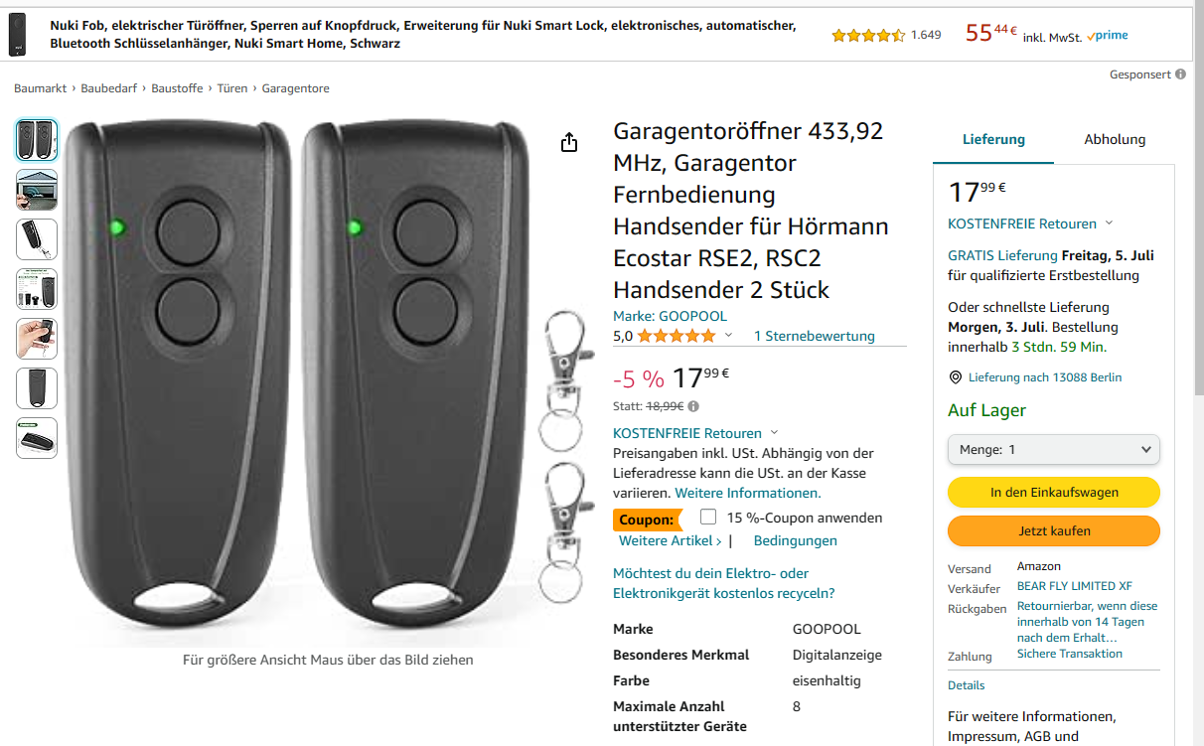Click the Jetzt kaufen button
1204x746 pixels.
point(1054,530)
